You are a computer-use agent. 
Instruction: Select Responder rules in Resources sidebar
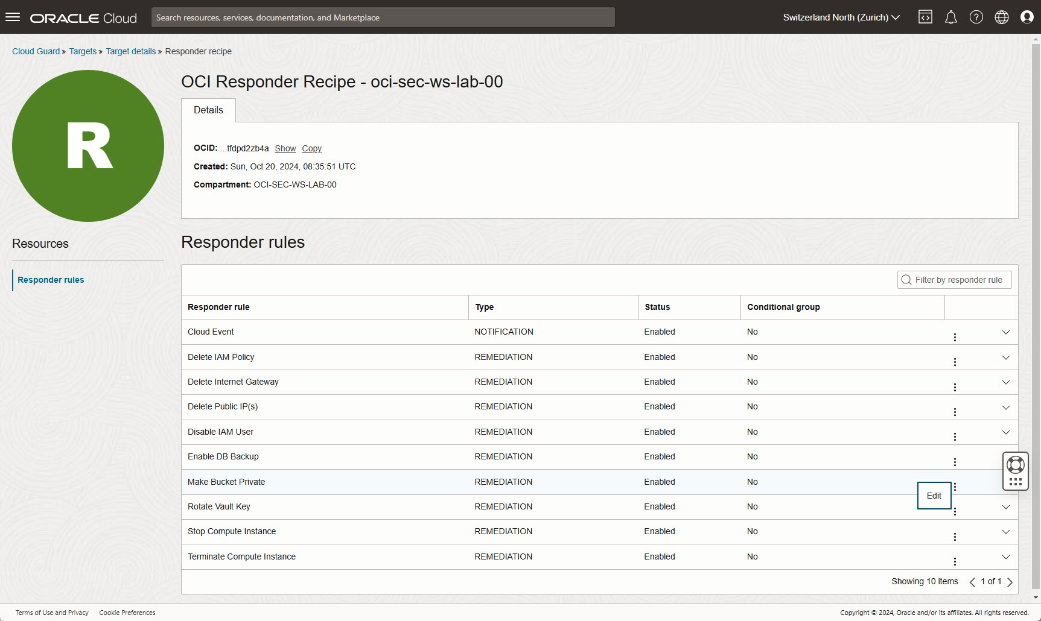(51, 280)
